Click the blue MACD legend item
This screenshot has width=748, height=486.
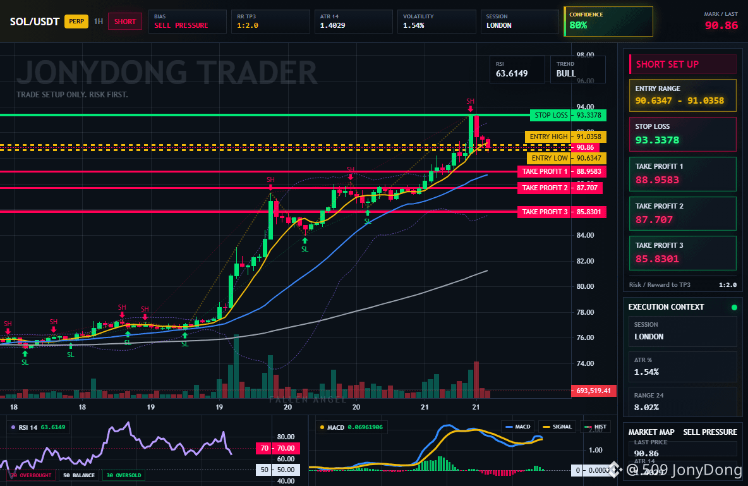coord(517,427)
